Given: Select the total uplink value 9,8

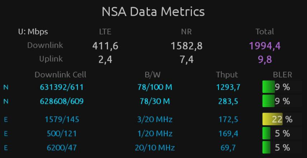Looking at the screenshot, I should coord(265,60).
